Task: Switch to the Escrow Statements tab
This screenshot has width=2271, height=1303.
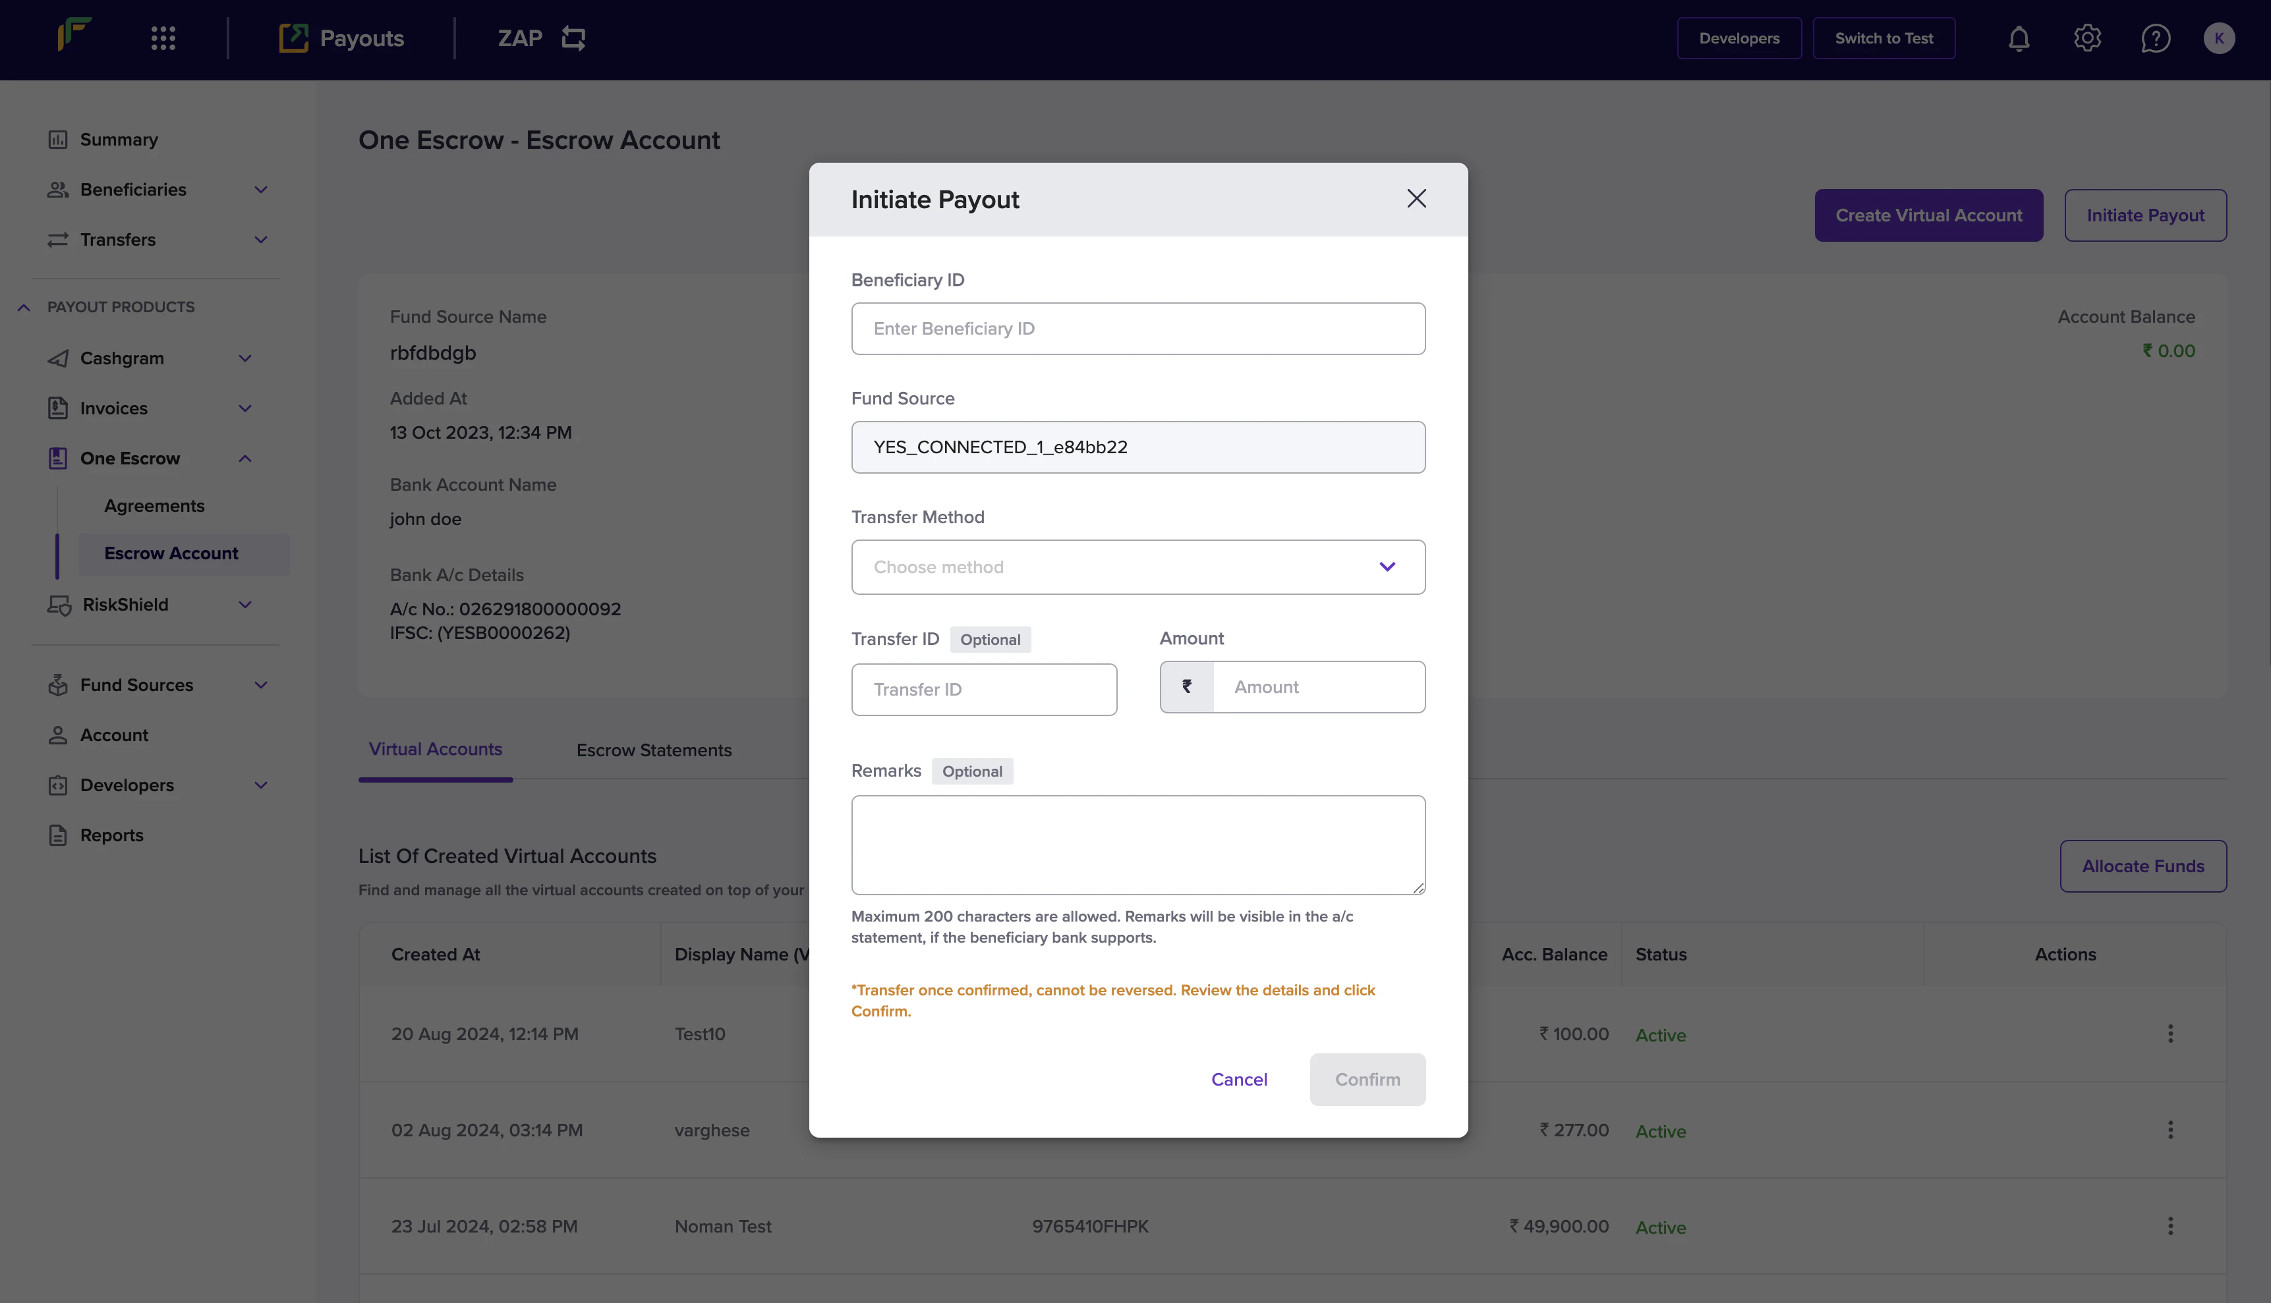Action: click(654, 750)
